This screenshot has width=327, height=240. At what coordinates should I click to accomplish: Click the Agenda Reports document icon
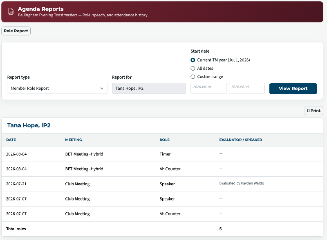[x=11, y=11]
